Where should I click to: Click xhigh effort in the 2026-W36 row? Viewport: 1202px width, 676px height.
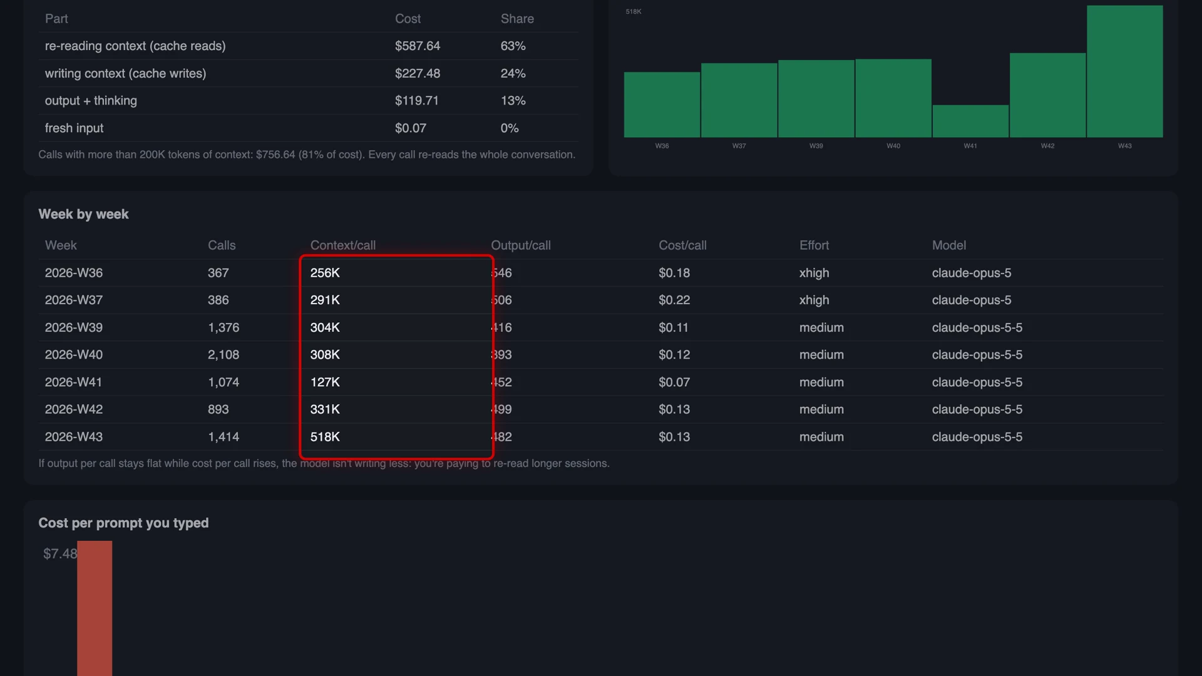tap(814, 273)
